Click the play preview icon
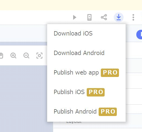142x132 pixels. click(75, 17)
